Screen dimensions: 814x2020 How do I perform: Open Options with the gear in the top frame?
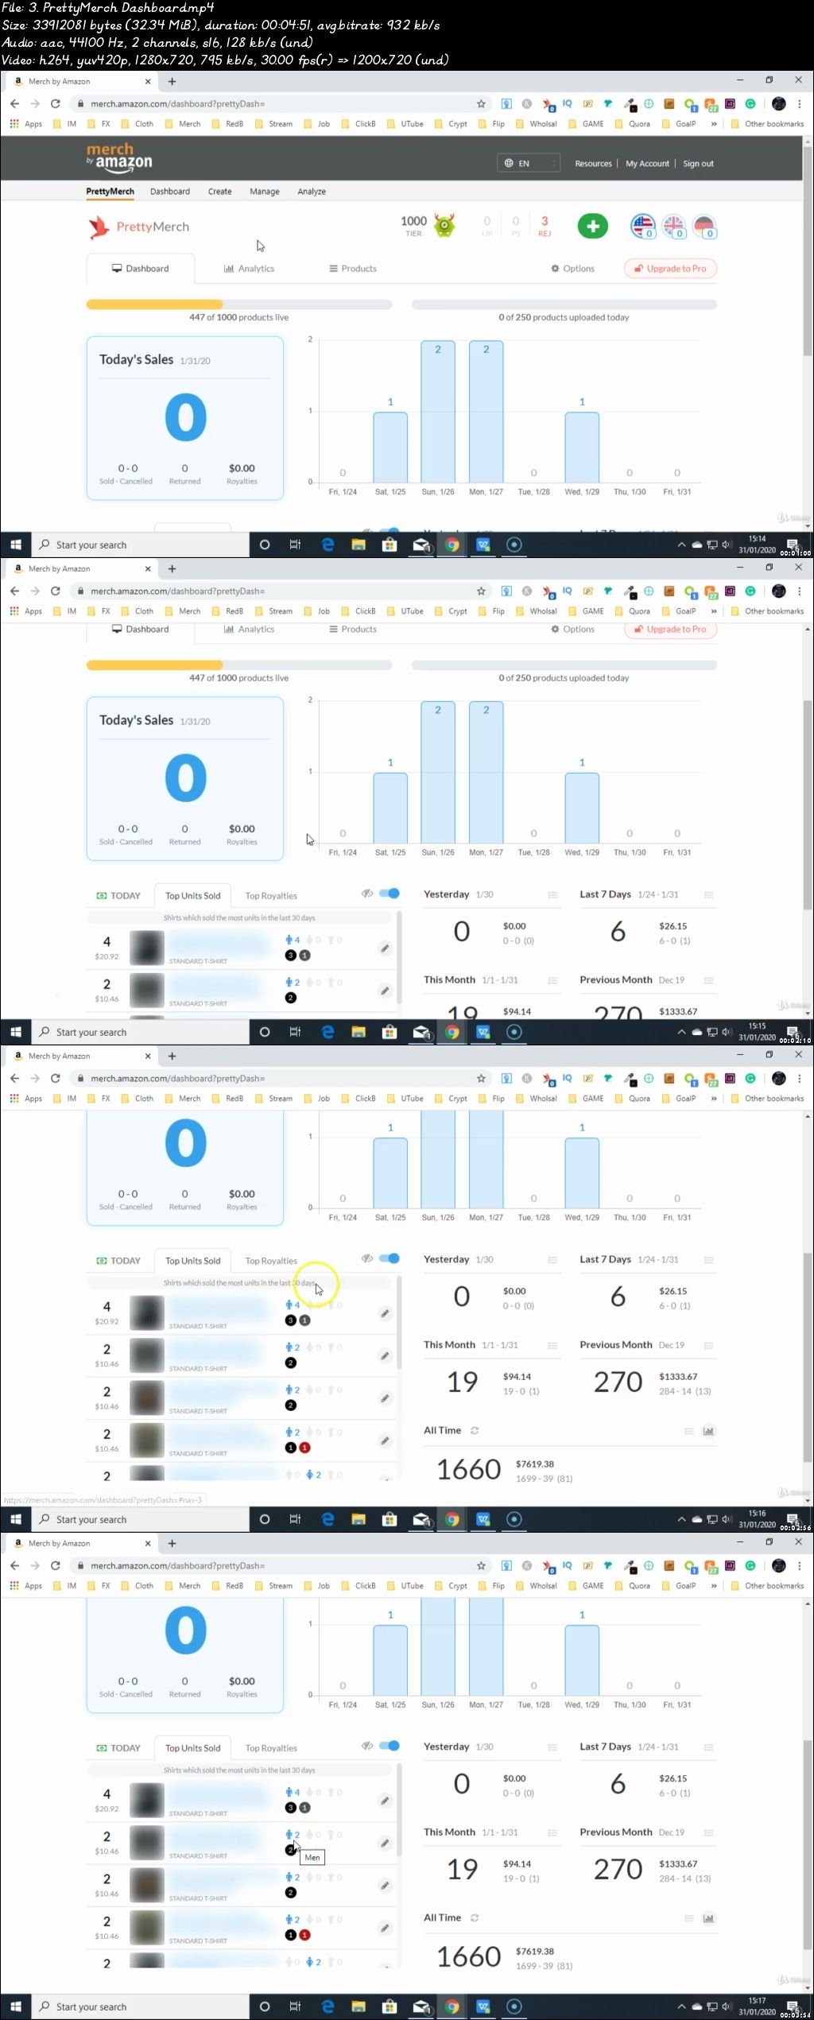coord(572,269)
